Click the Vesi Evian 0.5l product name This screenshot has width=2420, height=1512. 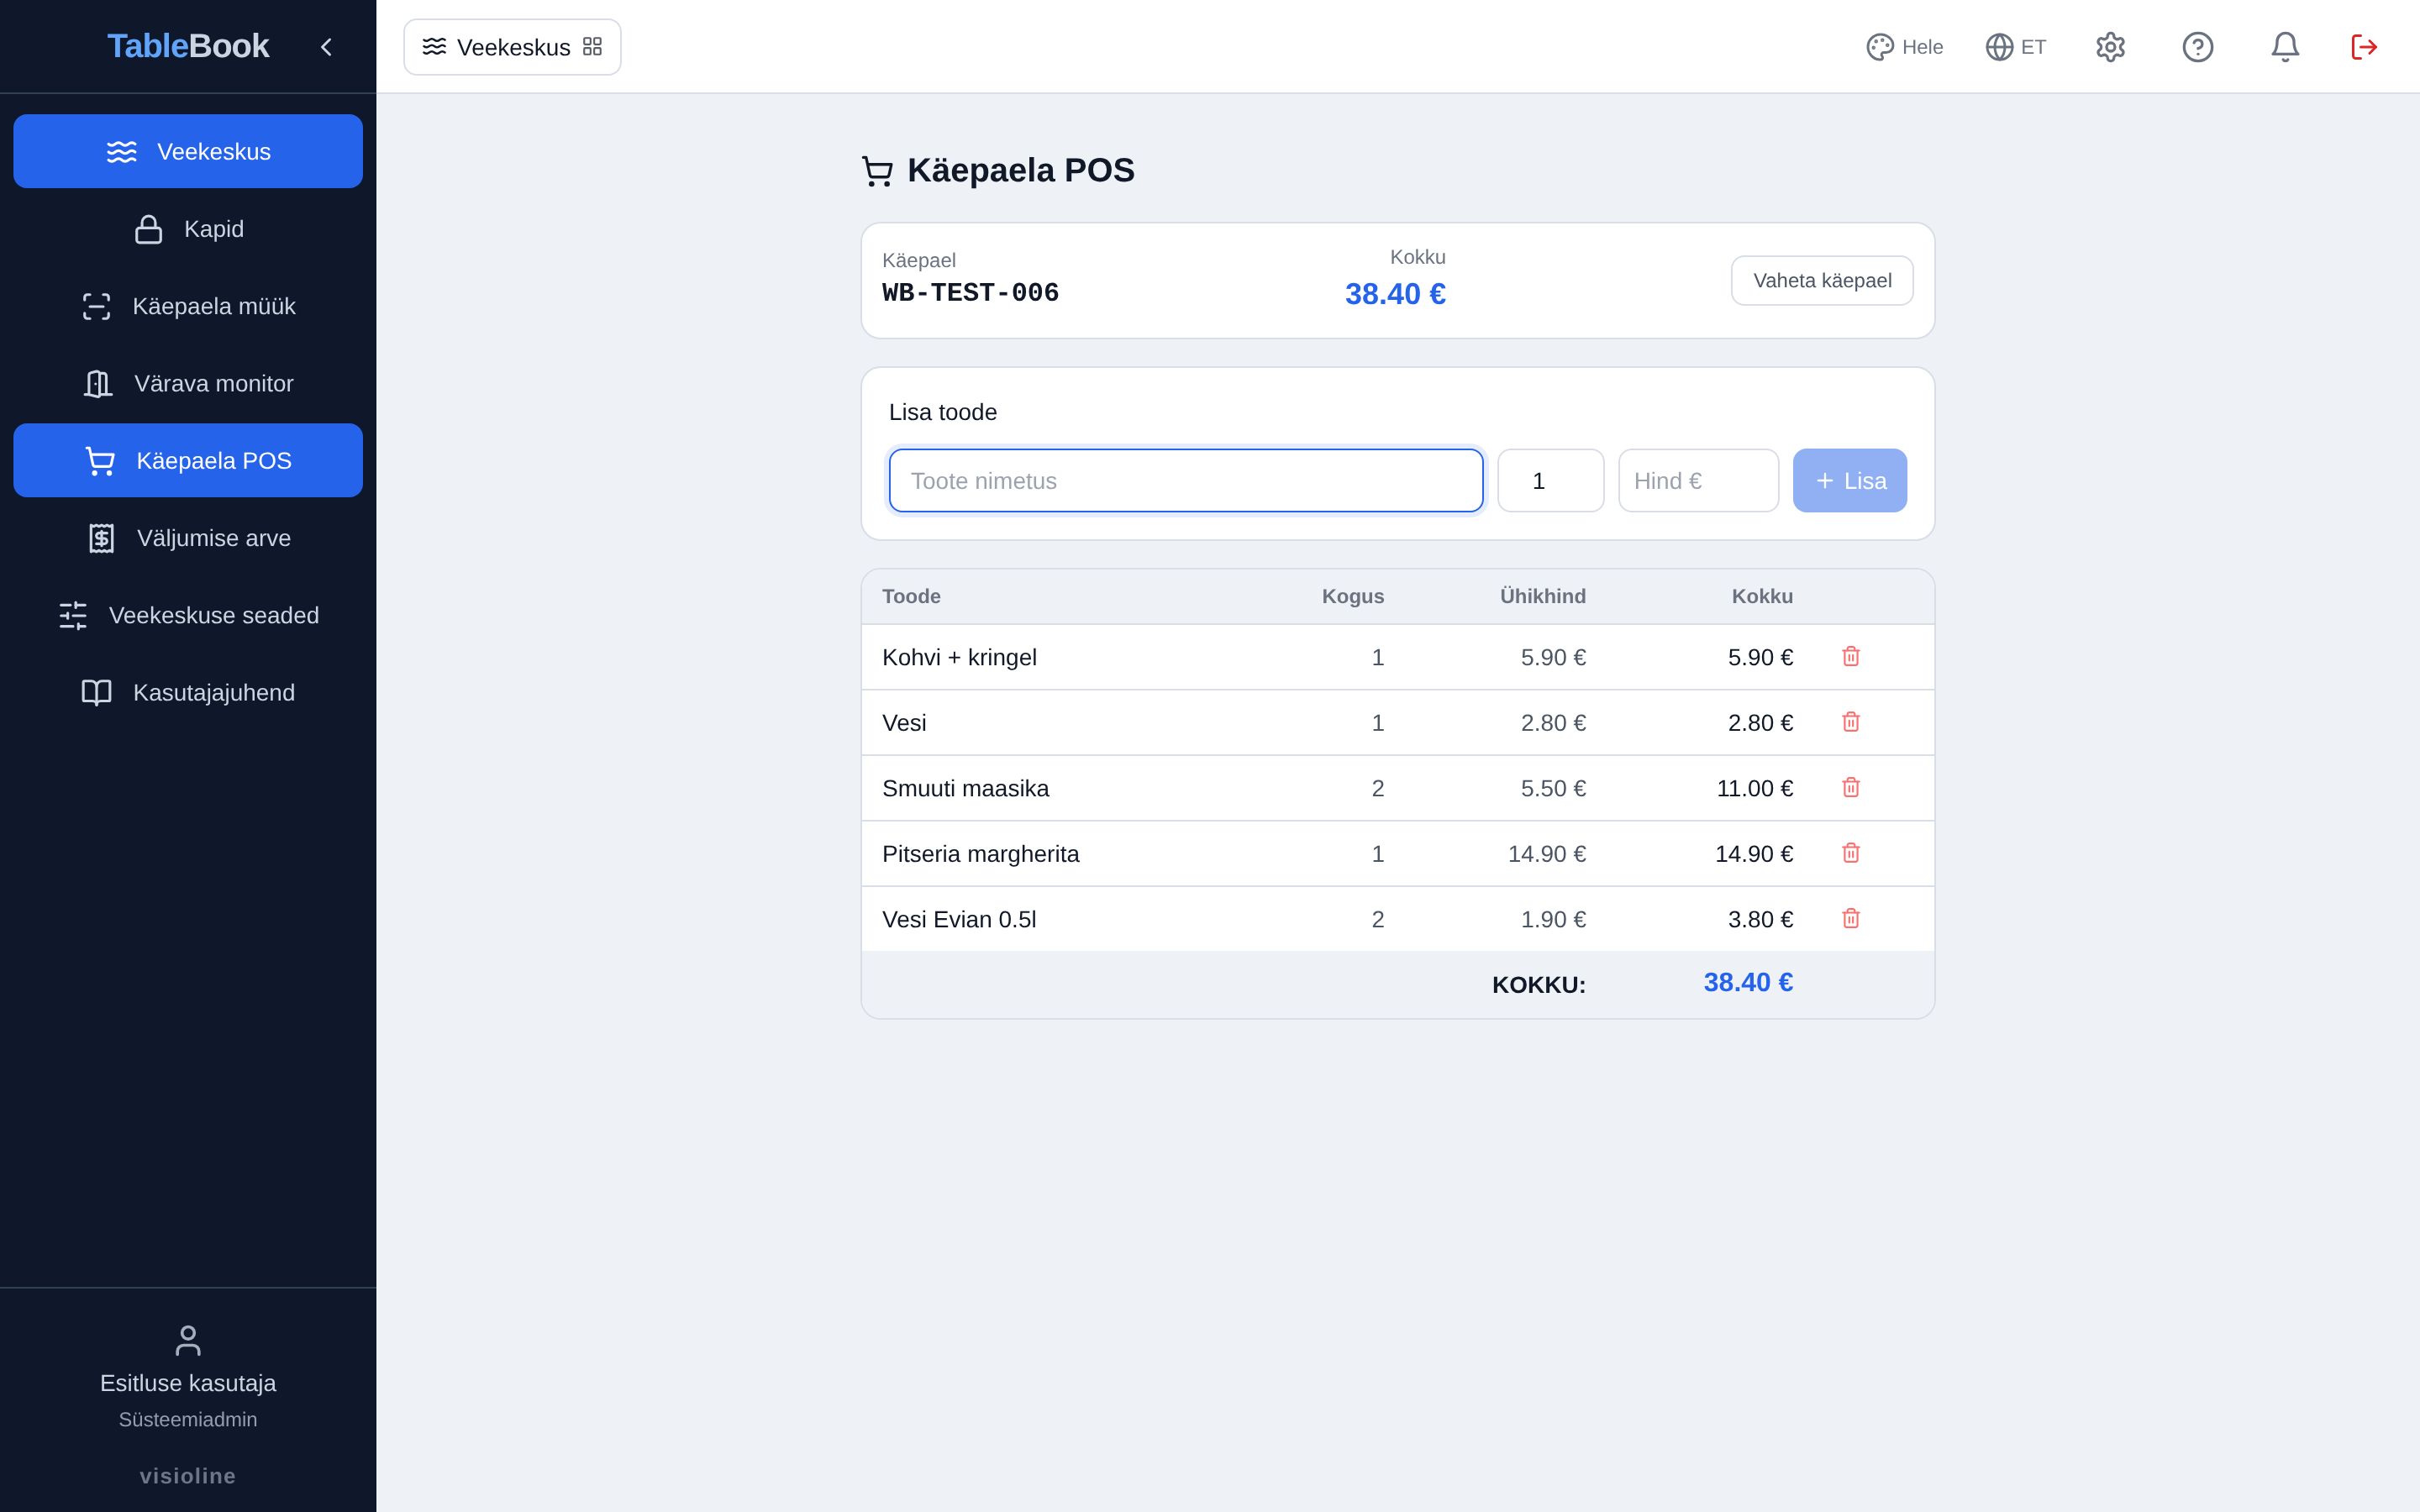tap(959, 919)
